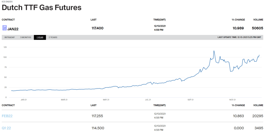Viewport: 266px width, 134px height.
Task: Click the SEP 21 axis label
Action: (x=191, y=100)
